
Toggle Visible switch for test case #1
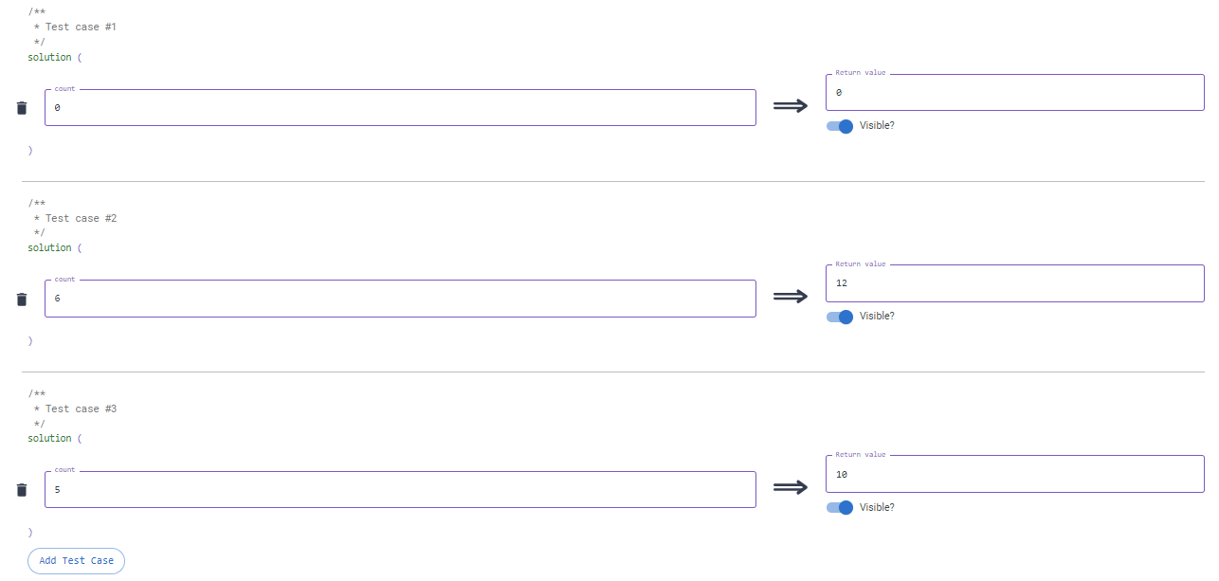(840, 126)
